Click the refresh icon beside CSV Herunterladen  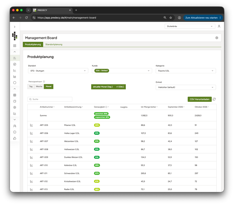[x=214, y=99]
